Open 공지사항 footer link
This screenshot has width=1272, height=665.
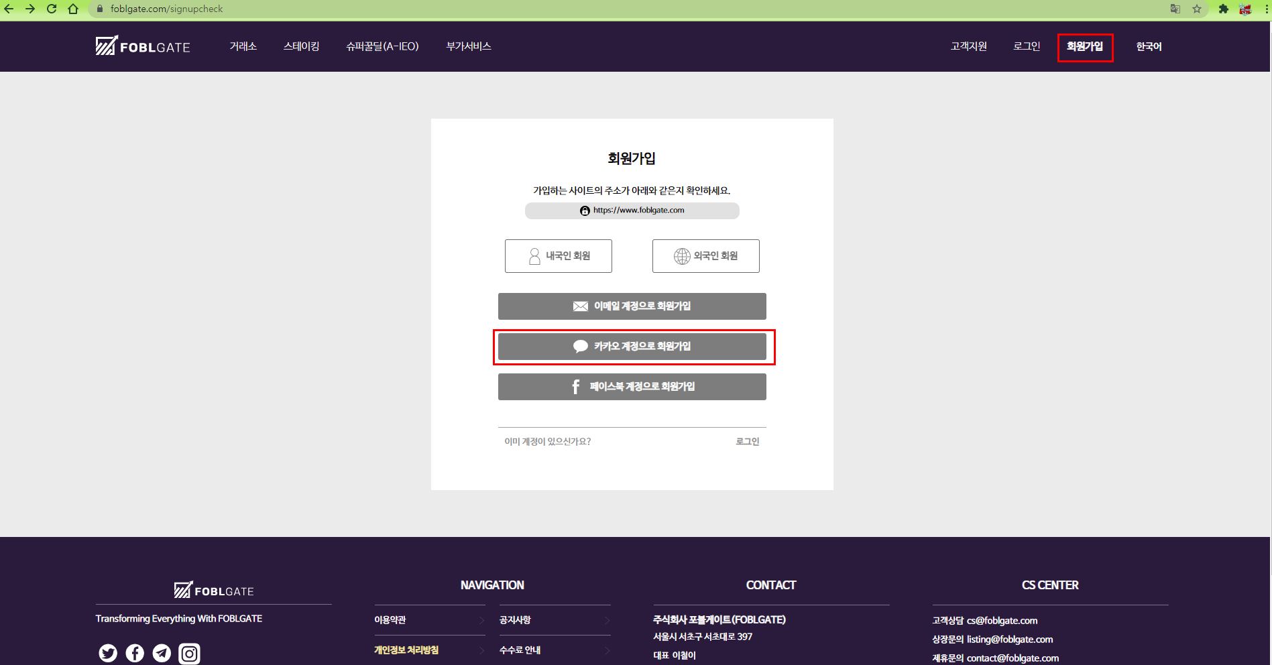click(515, 620)
